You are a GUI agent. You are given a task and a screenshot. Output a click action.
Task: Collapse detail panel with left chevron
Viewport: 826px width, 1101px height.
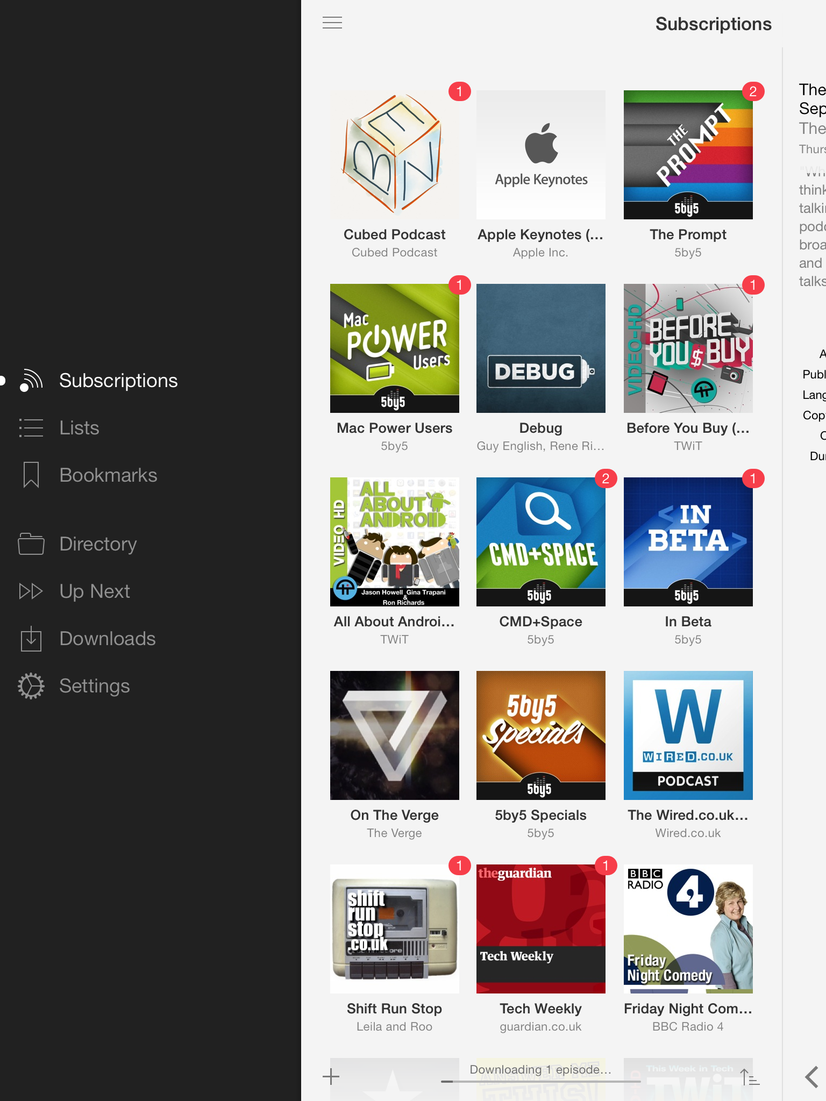(x=811, y=1077)
